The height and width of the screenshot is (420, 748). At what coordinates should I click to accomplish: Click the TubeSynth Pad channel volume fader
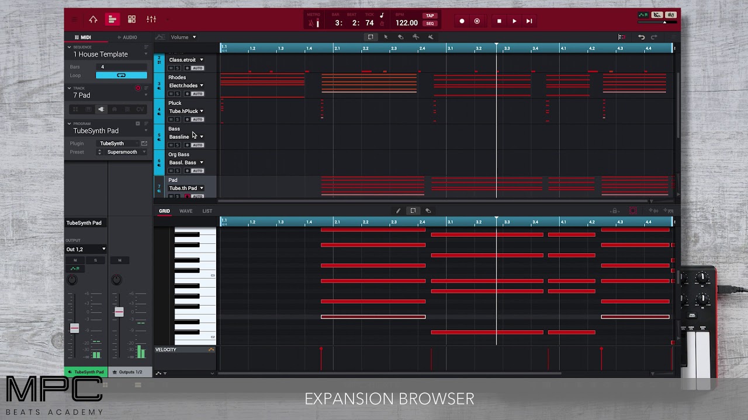click(74, 329)
